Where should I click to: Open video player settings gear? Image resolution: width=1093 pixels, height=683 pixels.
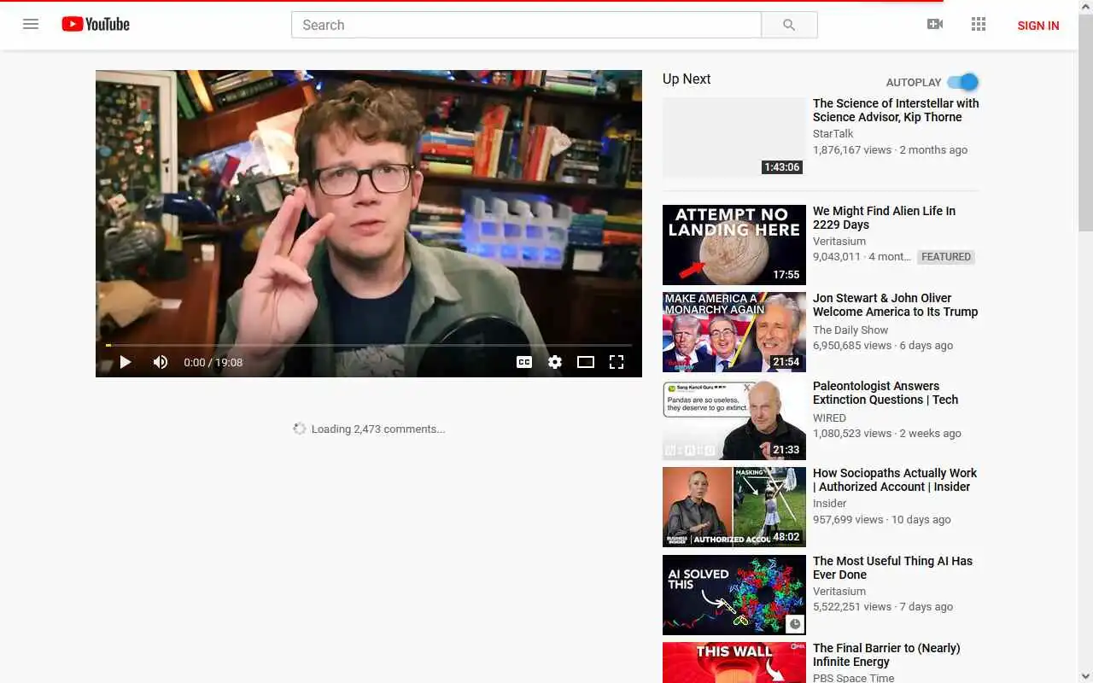(555, 362)
